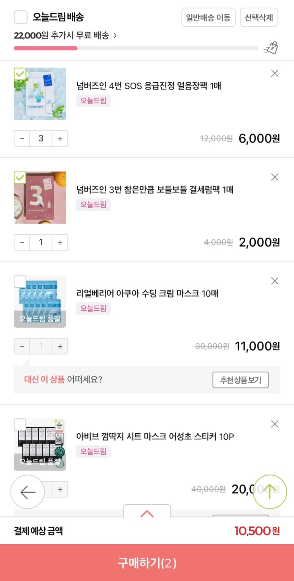The height and width of the screenshot is (581, 294).
Task: Increase quantity of 넘버즈인 3번 결세럼팩
Action: click(60, 242)
